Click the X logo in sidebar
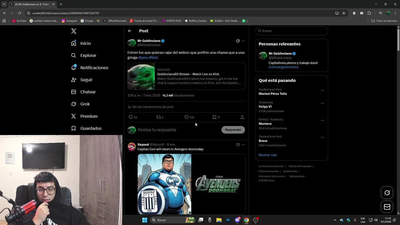Viewport: 400px width, 225px height. 73,31
